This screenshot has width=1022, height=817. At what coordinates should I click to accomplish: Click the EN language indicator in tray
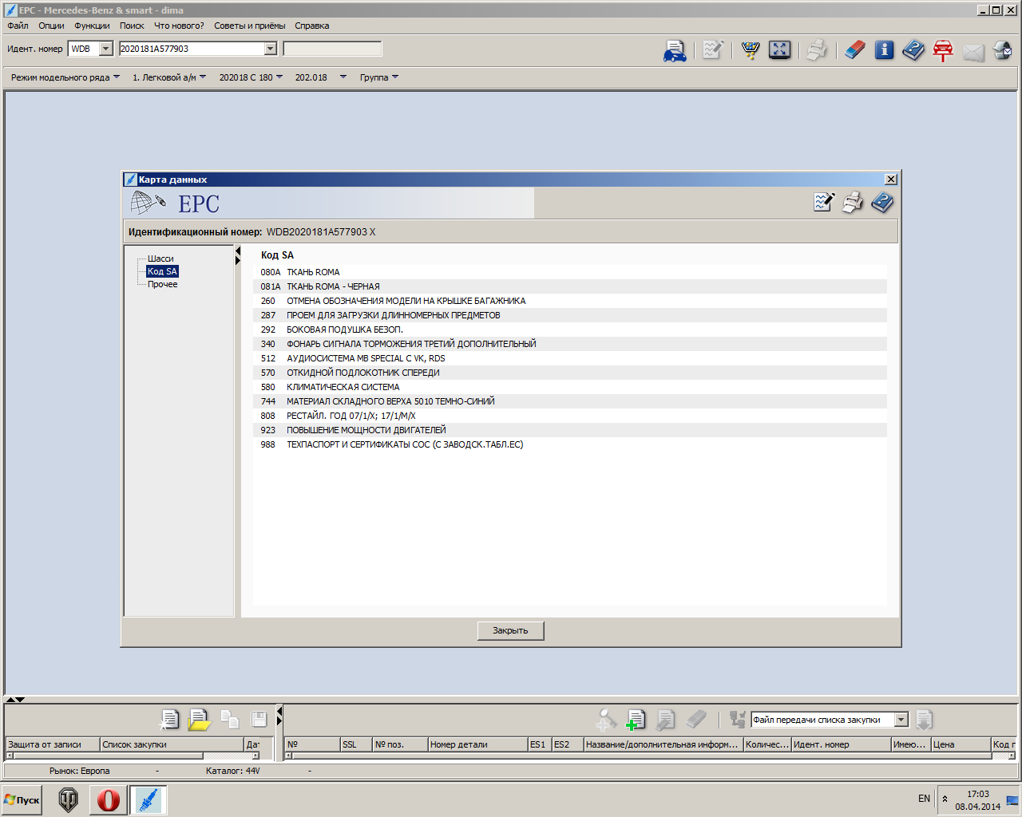tap(924, 799)
